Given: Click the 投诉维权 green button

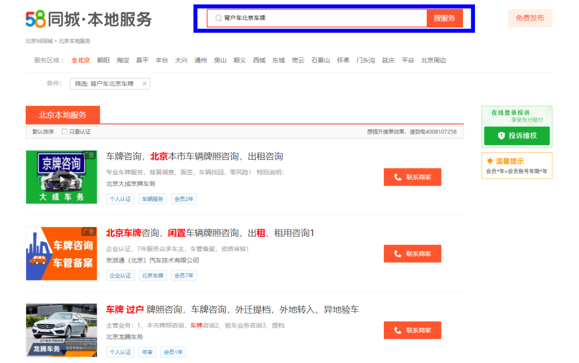Looking at the screenshot, I should click(x=517, y=136).
